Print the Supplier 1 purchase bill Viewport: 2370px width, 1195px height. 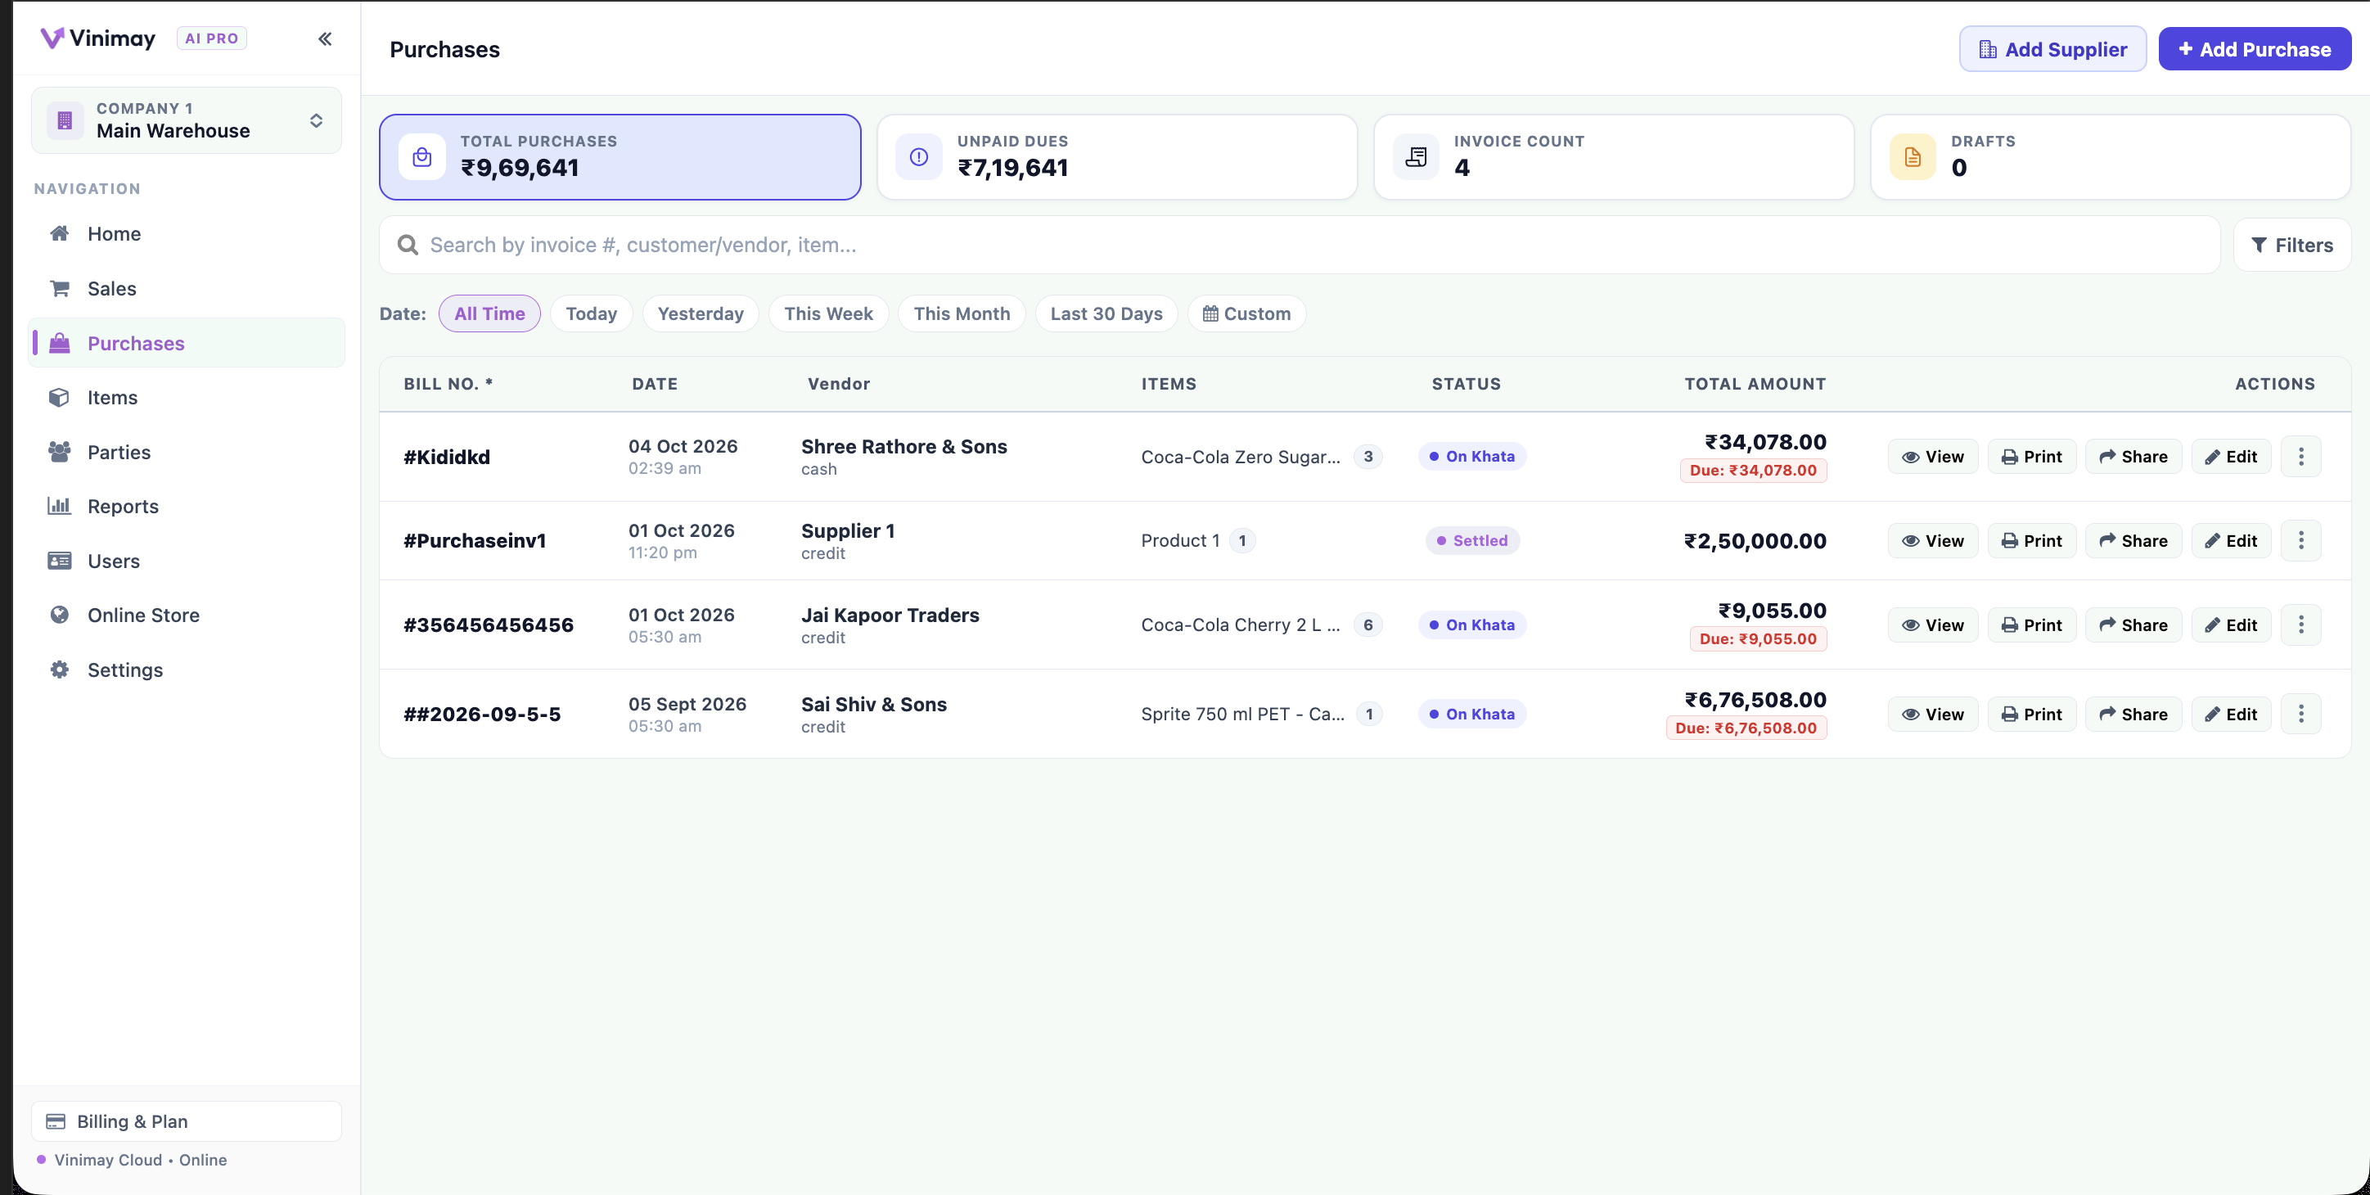click(2031, 541)
